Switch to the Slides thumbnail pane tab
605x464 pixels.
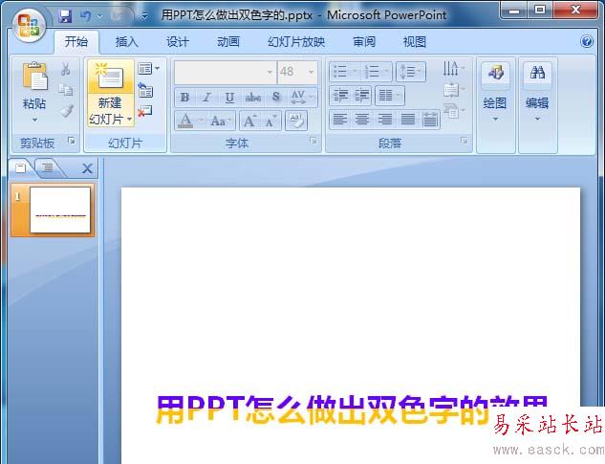[x=20, y=167]
